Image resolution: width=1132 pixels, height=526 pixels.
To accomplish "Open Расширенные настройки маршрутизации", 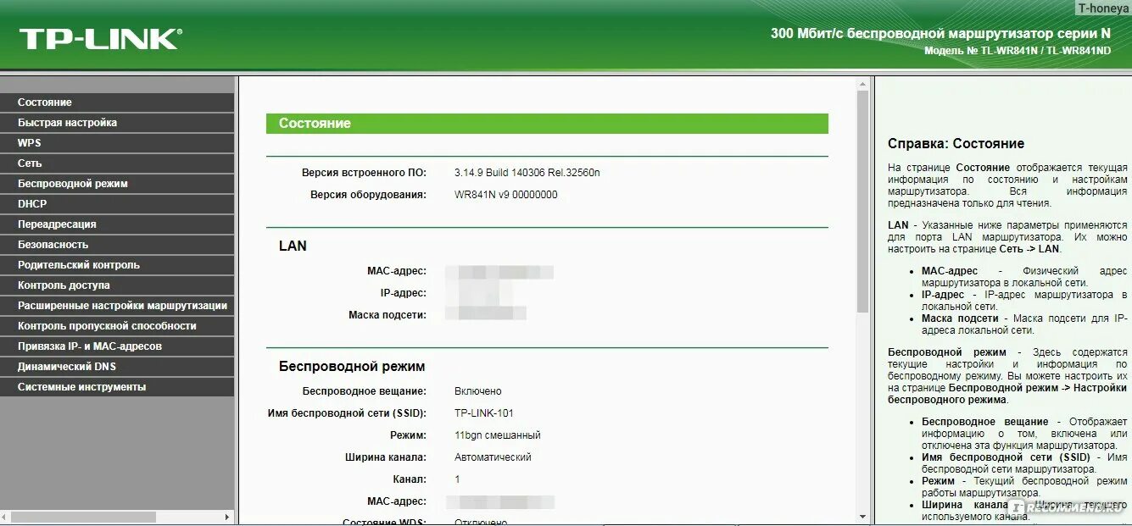I will tap(117, 306).
